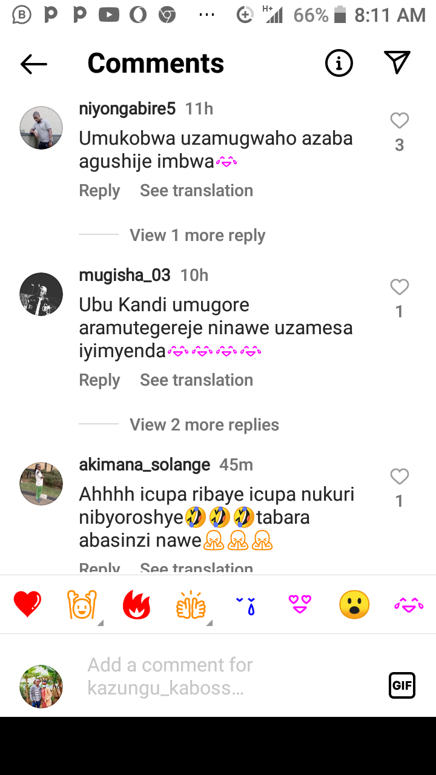
Task: Expand View 2 more replies
Action: (204, 425)
